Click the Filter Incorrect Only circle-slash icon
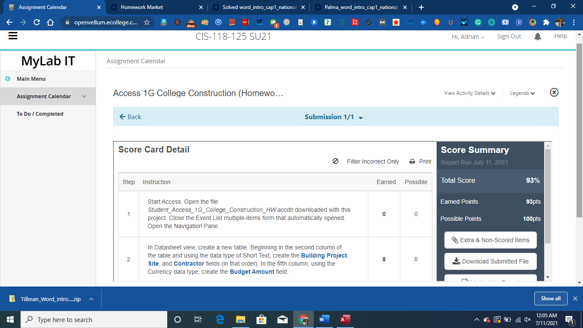 (x=335, y=161)
